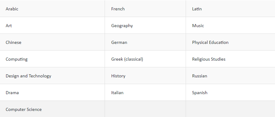Select the Art entry
275x117 pixels.
(x=52, y=25)
